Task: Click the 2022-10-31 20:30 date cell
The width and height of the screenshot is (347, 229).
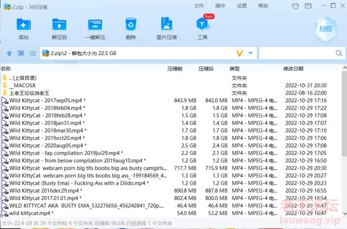Action: [x=306, y=85]
